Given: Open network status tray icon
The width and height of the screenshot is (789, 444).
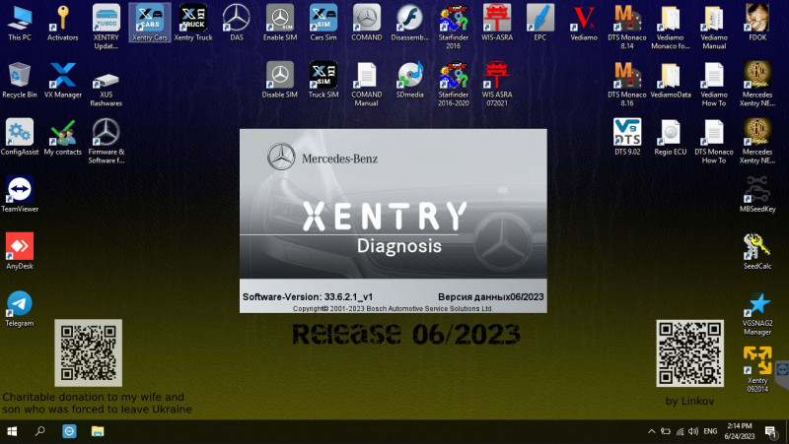Looking at the screenshot, I should pos(680,431).
